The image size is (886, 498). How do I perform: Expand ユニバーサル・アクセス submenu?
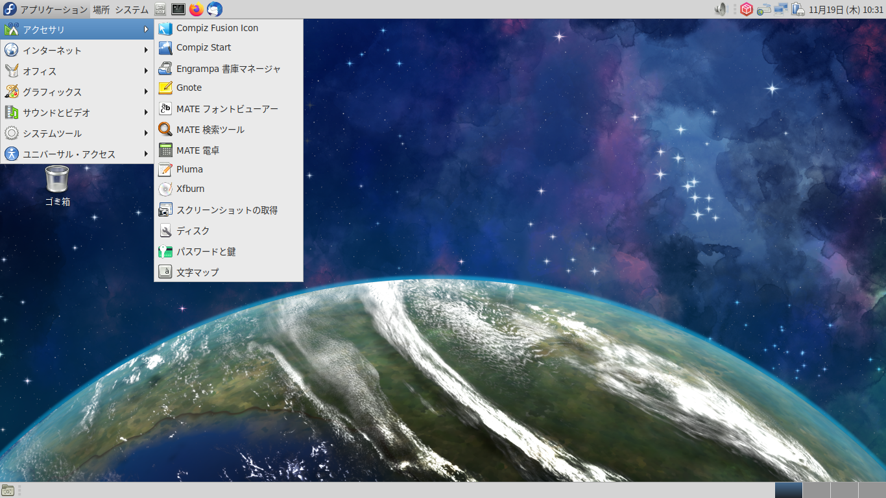(77, 154)
